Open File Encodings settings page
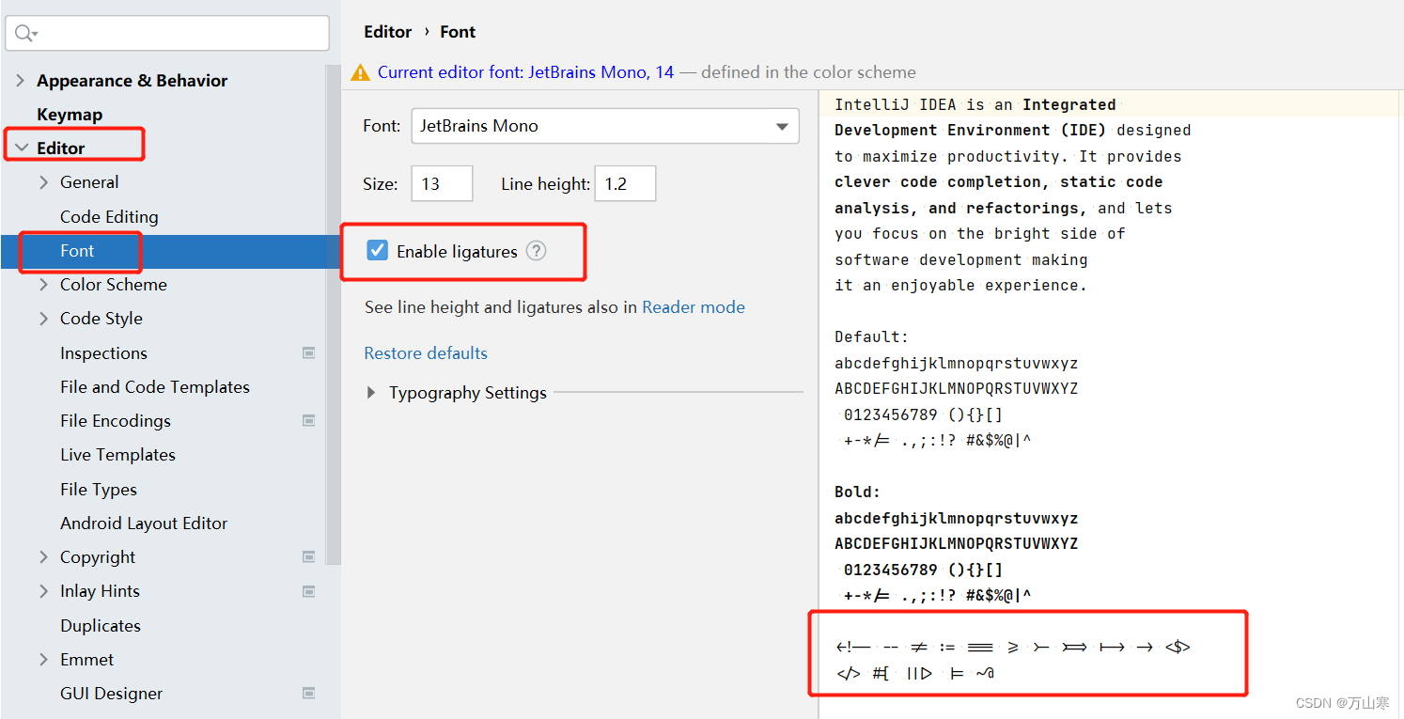Screen dimensions: 1404x719 click(x=116, y=421)
